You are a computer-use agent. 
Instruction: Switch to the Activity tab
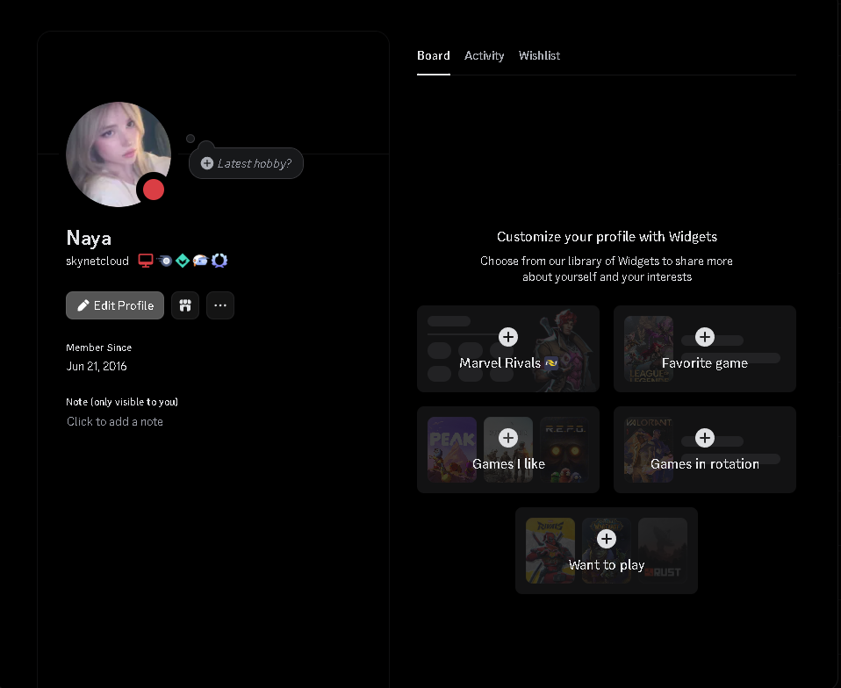point(484,55)
